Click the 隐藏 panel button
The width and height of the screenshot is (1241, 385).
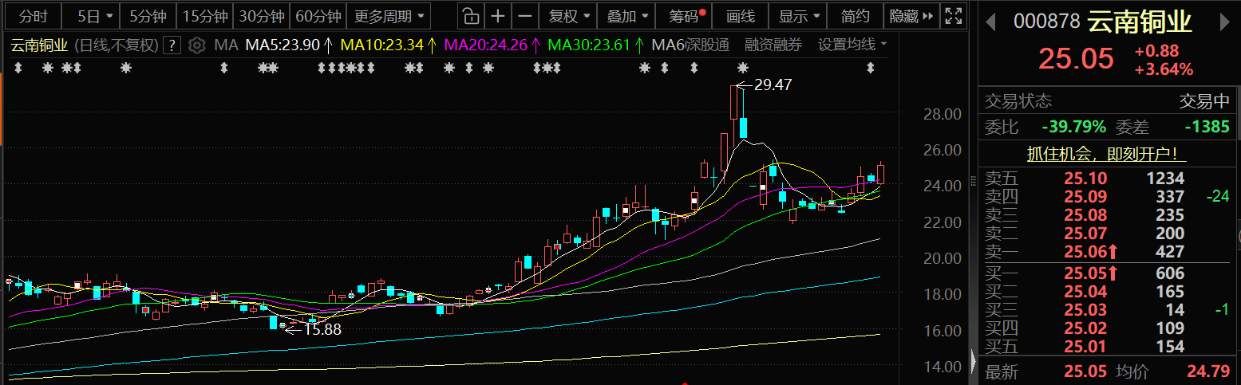coord(910,16)
